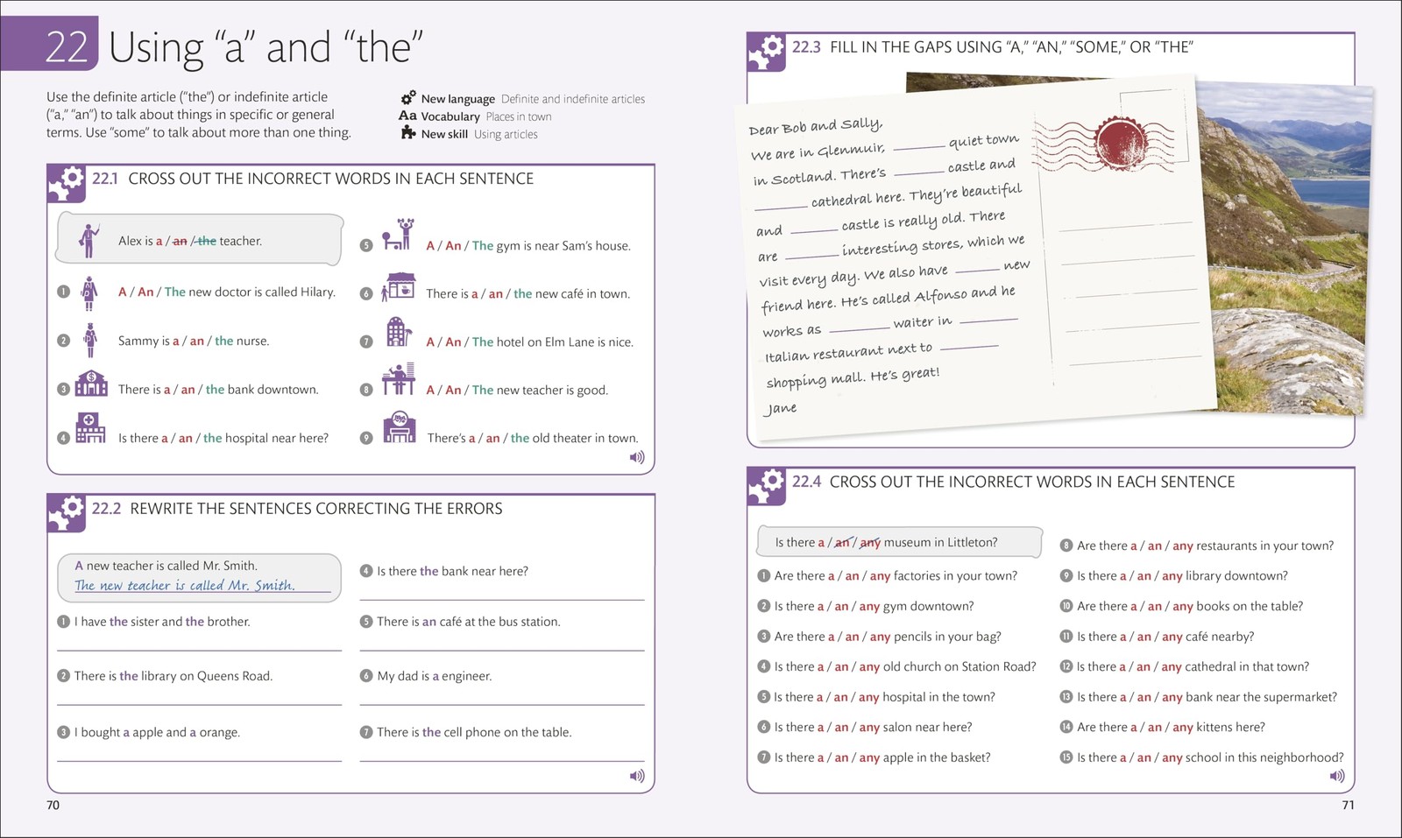Play the audio icon for exercise 22.2
Image resolution: width=1402 pixels, height=838 pixels.
(x=637, y=776)
